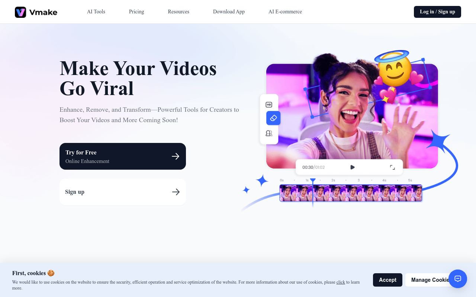Click the 'Make Your Videos Go Viral' heading
Viewport: 476px width, 297px height.
tap(138, 78)
